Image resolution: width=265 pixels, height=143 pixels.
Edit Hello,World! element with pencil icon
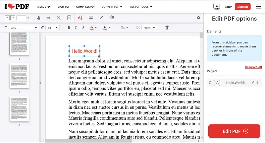point(253,83)
